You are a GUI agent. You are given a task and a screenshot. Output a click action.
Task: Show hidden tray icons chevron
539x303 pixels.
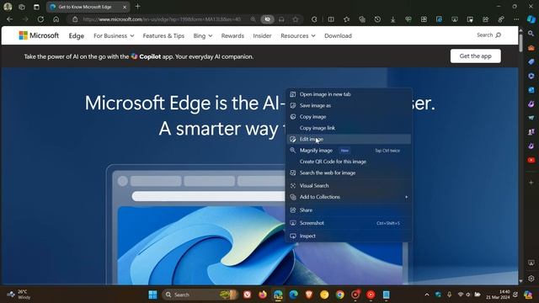[427, 295]
